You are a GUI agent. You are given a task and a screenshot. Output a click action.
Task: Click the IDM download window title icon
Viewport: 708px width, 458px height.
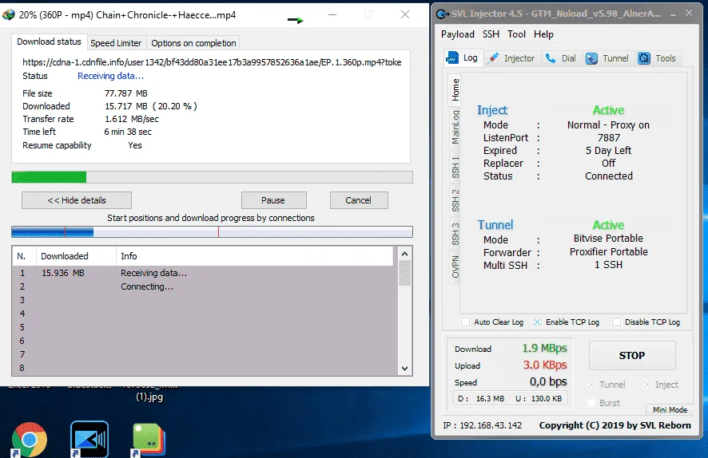[9, 15]
